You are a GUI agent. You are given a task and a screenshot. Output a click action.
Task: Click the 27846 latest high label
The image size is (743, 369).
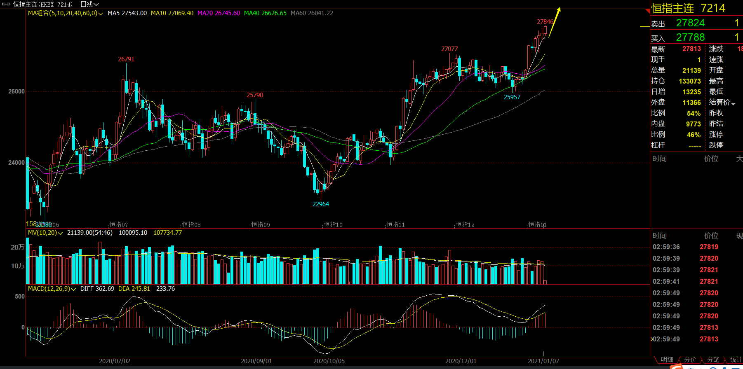545,22
